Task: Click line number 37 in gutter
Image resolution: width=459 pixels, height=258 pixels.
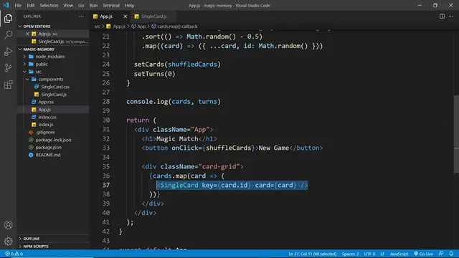Action: [106, 185]
